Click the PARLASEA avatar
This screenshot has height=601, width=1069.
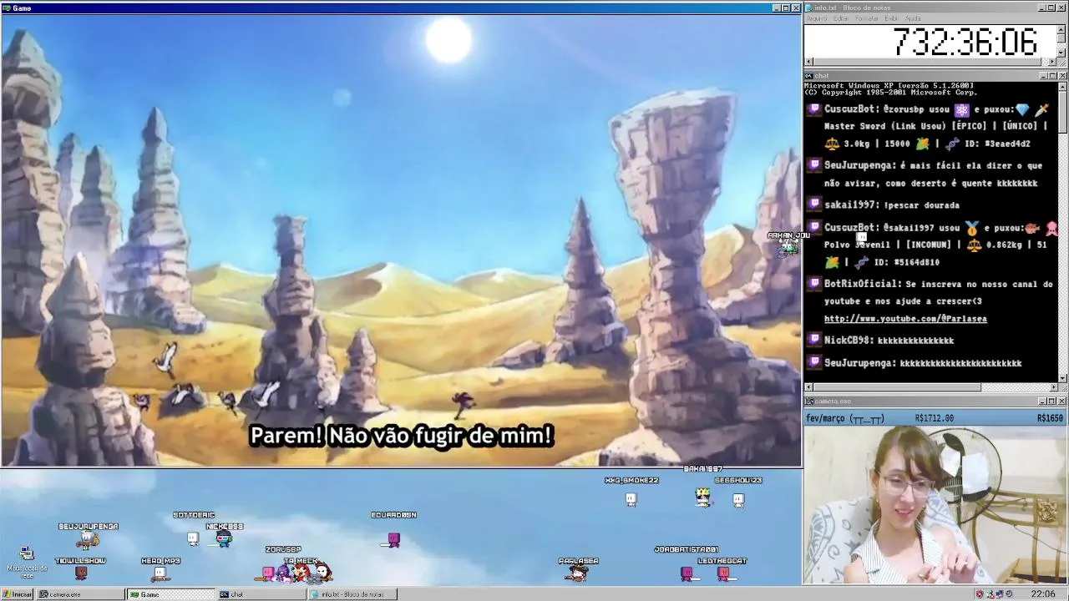point(578,573)
